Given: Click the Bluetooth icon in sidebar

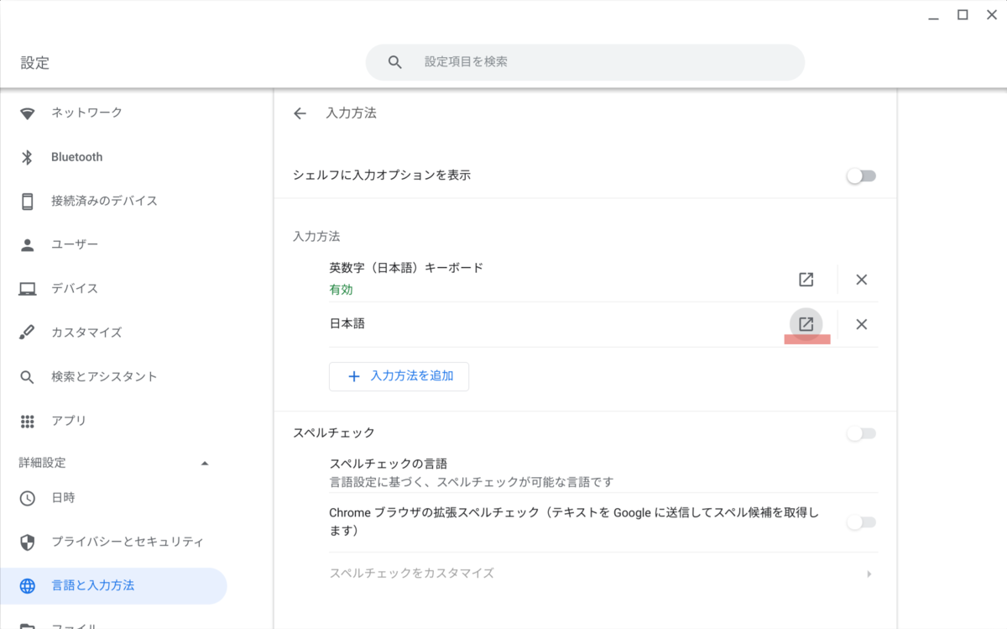Looking at the screenshot, I should [x=28, y=157].
